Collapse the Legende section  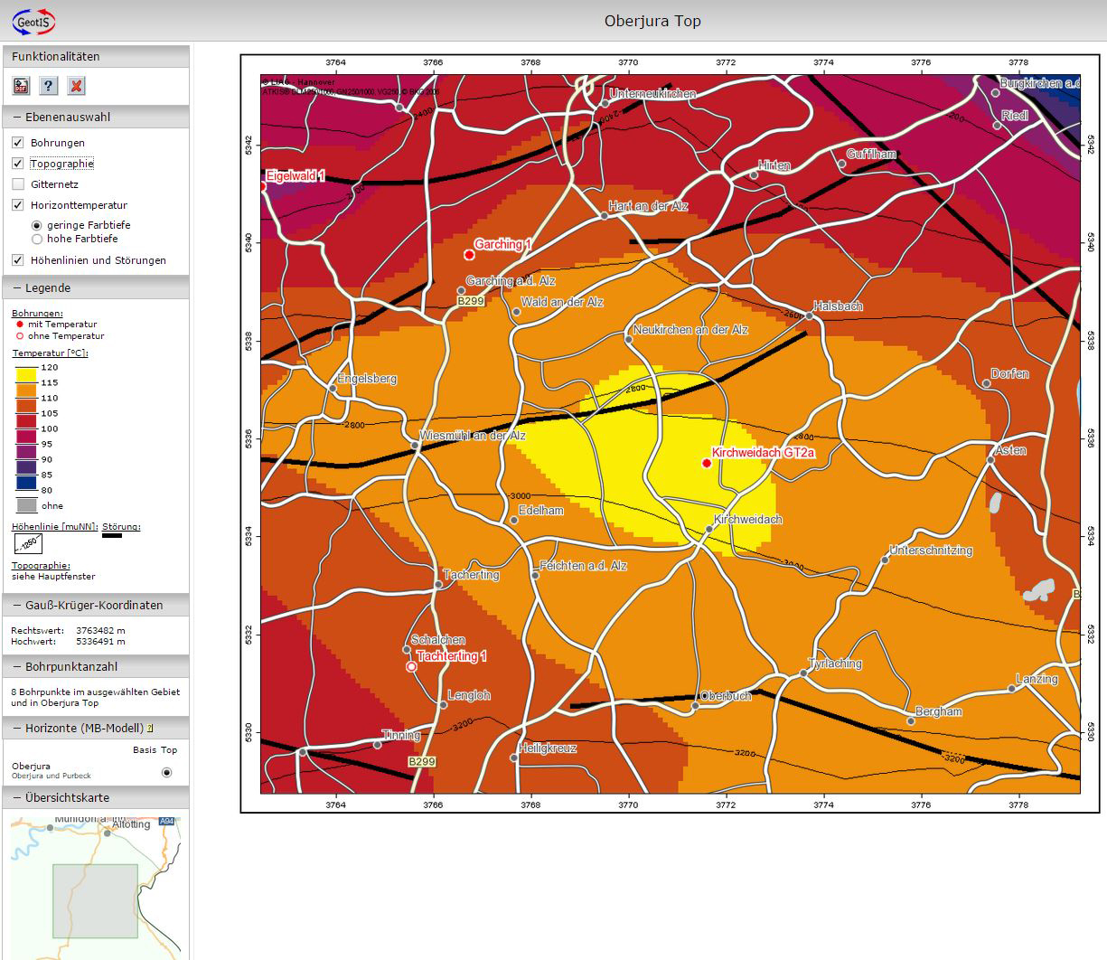click(96, 287)
